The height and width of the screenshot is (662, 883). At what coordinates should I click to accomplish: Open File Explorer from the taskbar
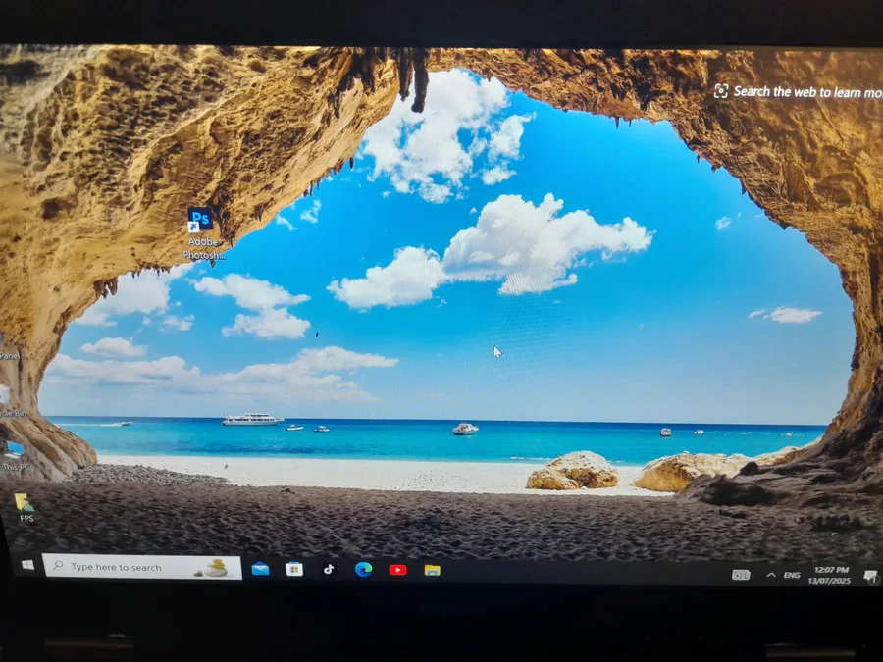432,570
